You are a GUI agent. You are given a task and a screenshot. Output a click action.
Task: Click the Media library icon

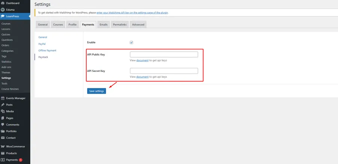click(3, 111)
